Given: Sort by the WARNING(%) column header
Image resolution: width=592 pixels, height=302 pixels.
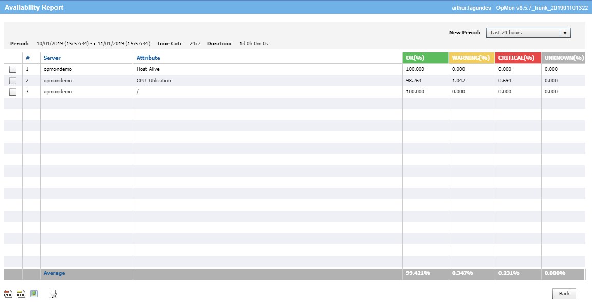Looking at the screenshot, I should [x=472, y=58].
